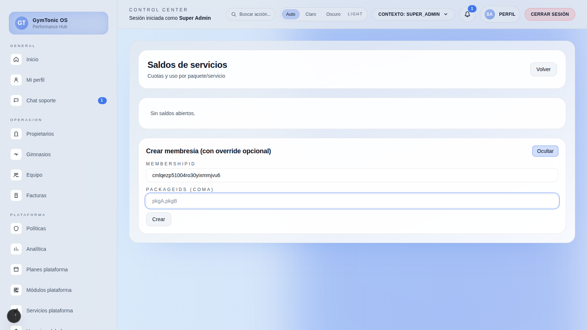Click the Chat soporte message icon
The width and height of the screenshot is (587, 330).
pyautogui.click(x=16, y=100)
